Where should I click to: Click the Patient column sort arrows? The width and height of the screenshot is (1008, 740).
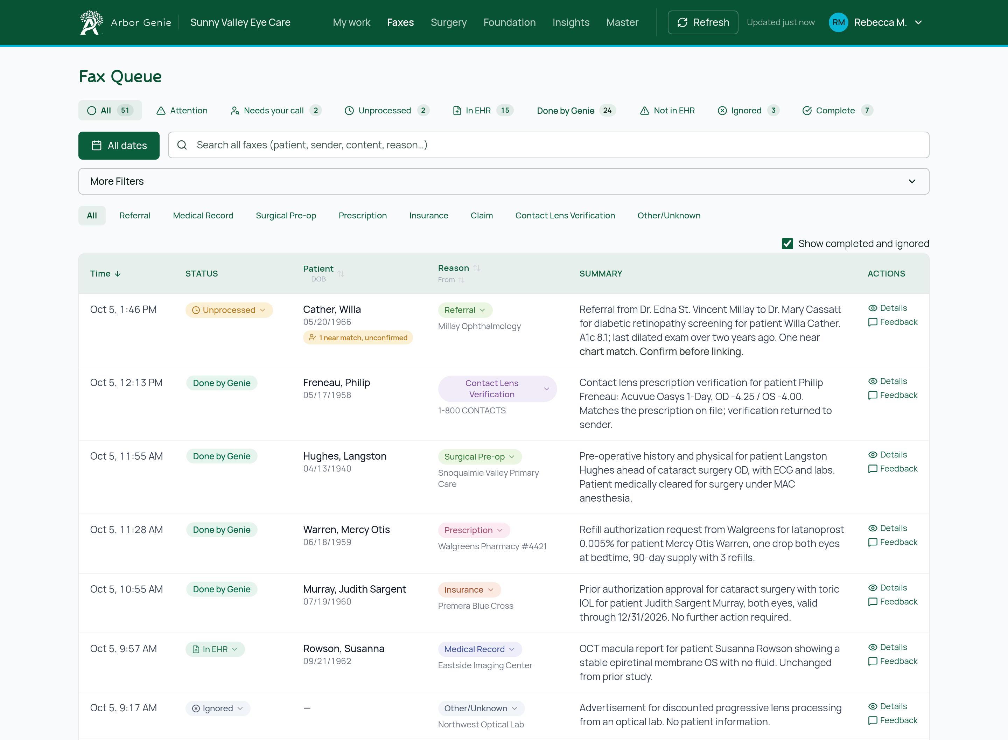[341, 273]
